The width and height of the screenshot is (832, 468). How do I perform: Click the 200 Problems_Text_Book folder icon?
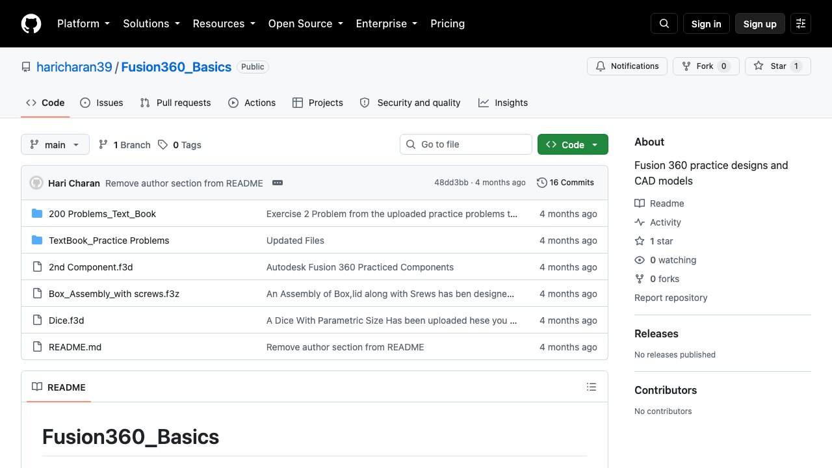click(x=37, y=214)
